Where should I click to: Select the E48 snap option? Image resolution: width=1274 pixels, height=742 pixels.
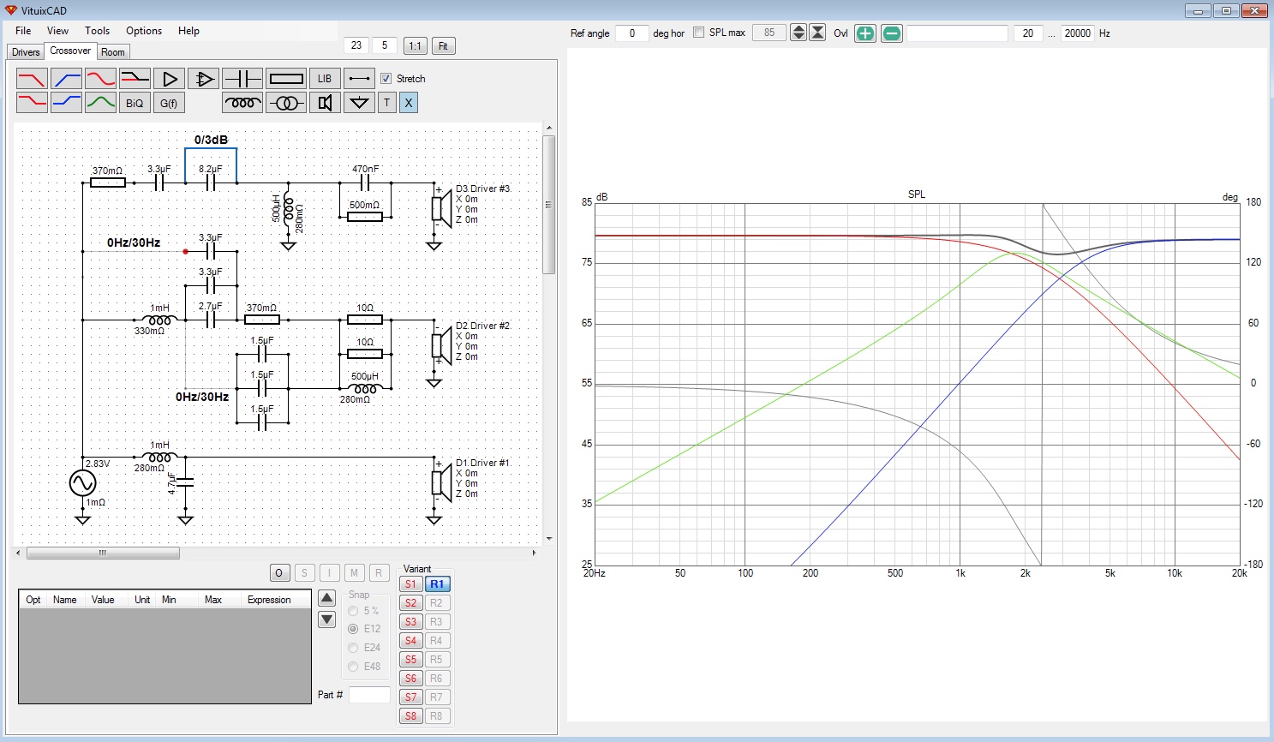[353, 667]
